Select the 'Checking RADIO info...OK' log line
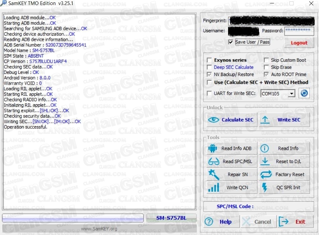 click(30, 100)
